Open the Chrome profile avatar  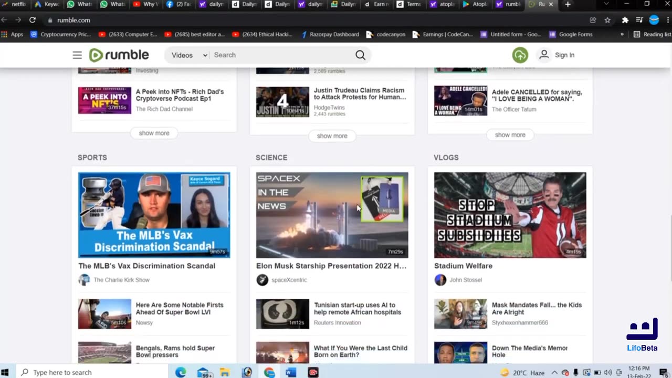(654, 20)
